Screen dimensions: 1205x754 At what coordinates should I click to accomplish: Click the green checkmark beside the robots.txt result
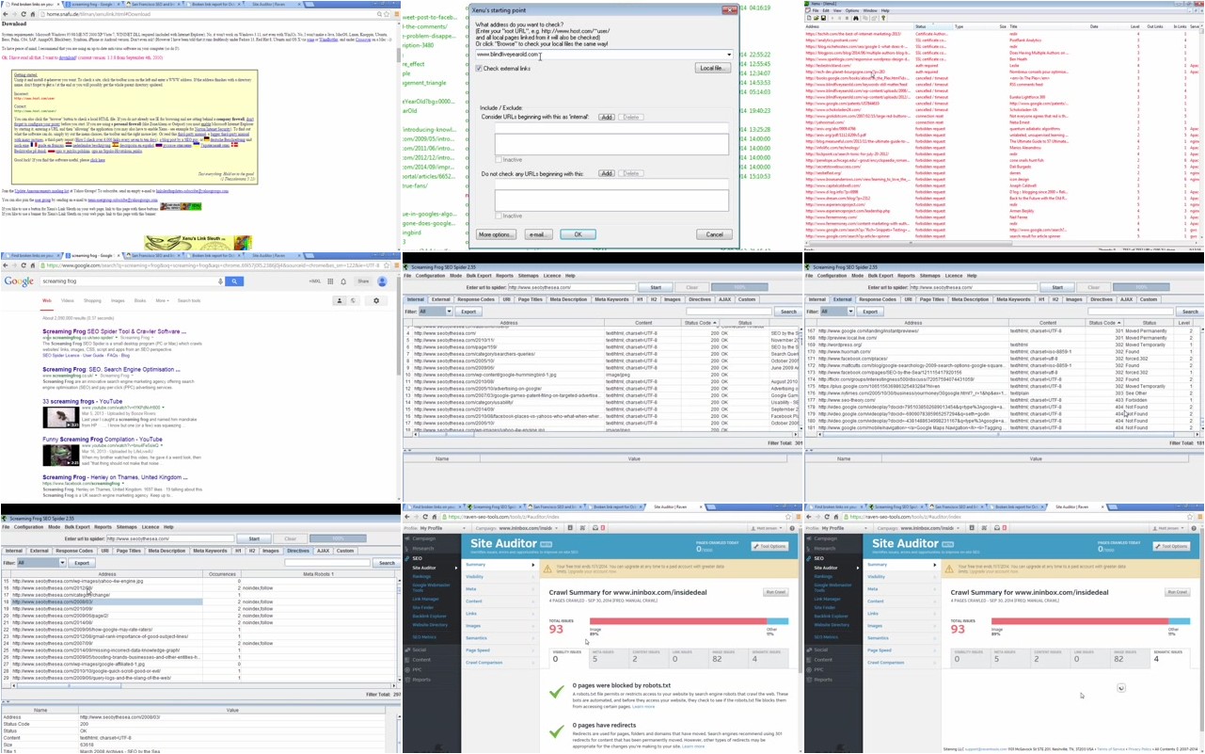[557, 693]
